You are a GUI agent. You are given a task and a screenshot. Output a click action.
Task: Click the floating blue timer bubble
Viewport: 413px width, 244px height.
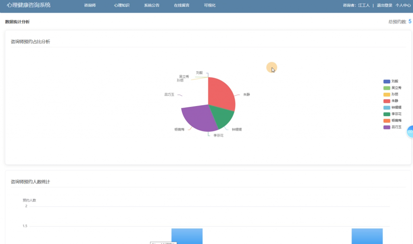410,132
